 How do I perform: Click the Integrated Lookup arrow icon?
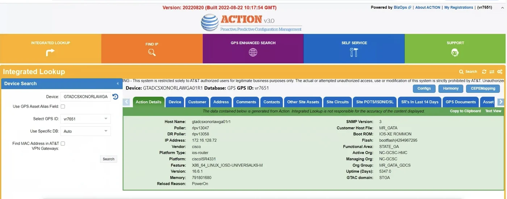[x=50, y=53]
